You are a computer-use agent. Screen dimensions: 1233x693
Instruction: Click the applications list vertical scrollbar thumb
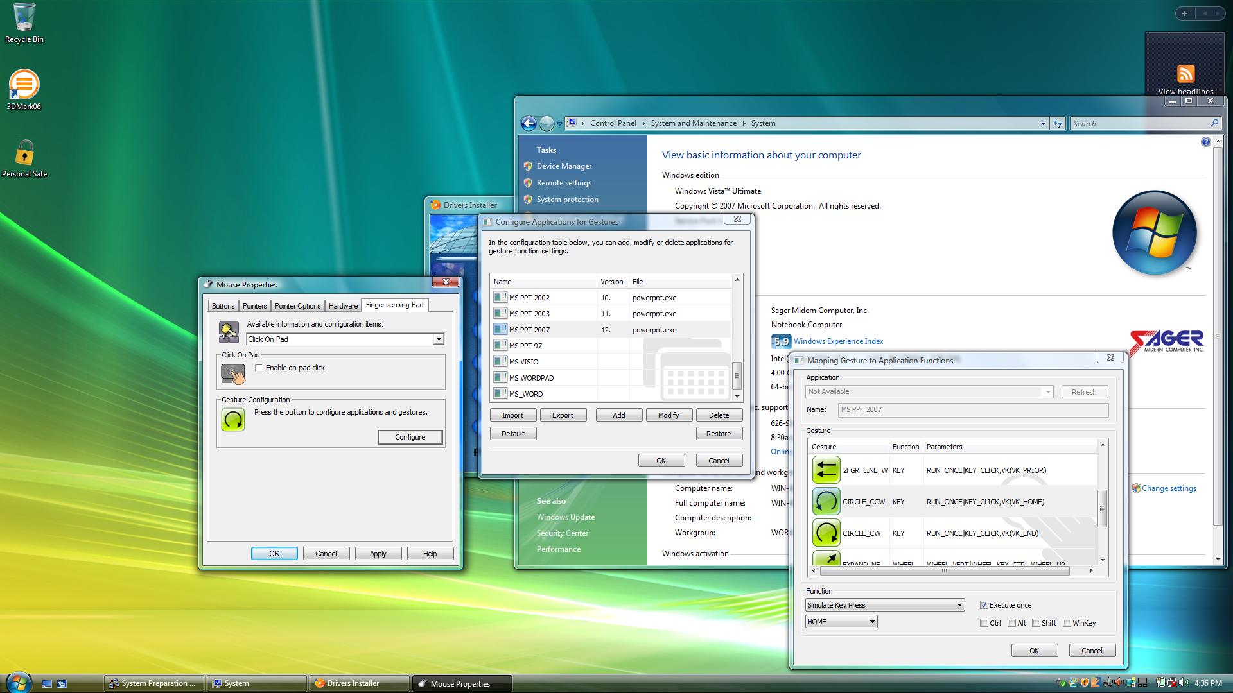pos(737,376)
